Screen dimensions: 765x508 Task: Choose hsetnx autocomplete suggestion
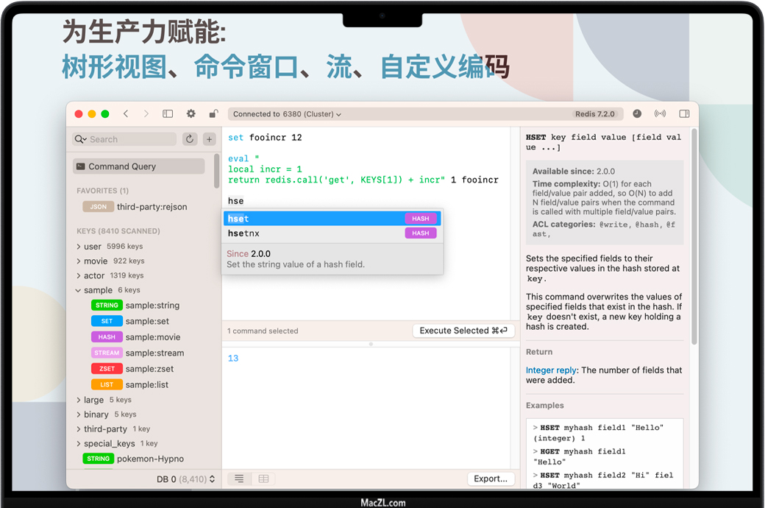point(332,233)
